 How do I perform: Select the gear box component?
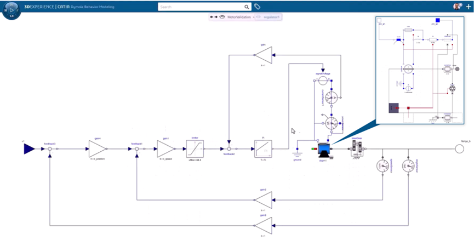[356, 149]
